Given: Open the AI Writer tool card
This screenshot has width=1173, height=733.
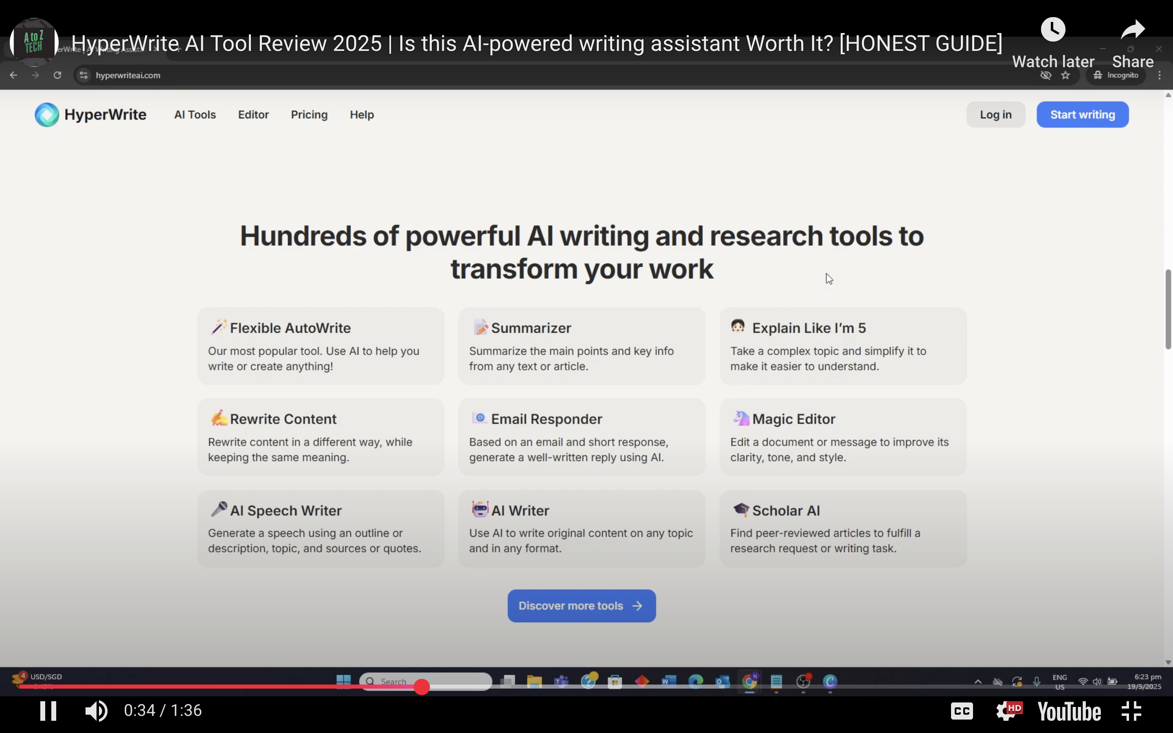Looking at the screenshot, I should [581, 529].
